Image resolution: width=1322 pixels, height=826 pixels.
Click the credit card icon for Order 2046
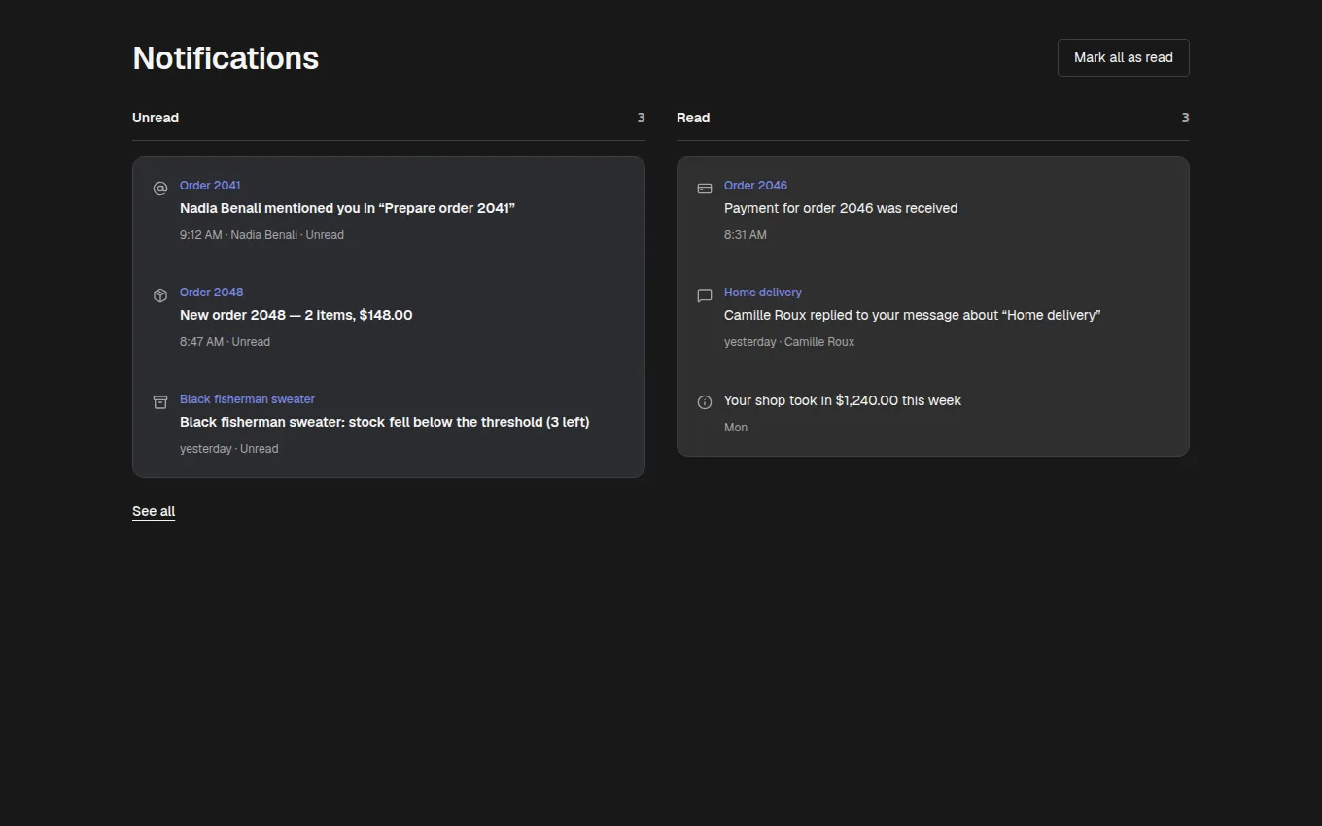pos(705,189)
